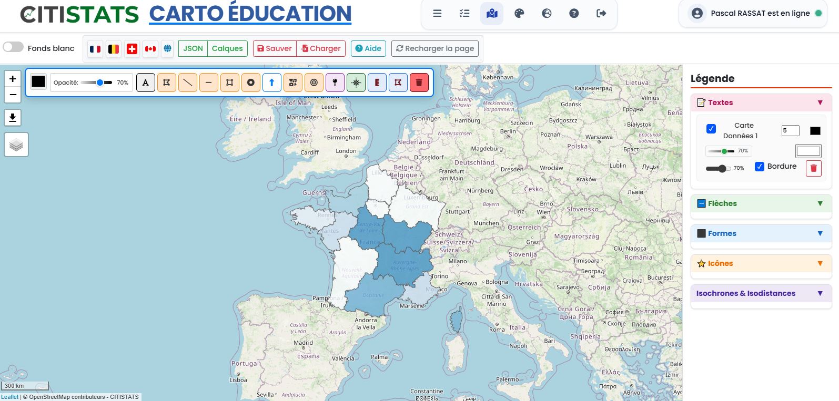Image resolution: width=839 pixels, height=401 pixels.
Task: Select the text annotation tool (A)
Action: click(146, 83)
